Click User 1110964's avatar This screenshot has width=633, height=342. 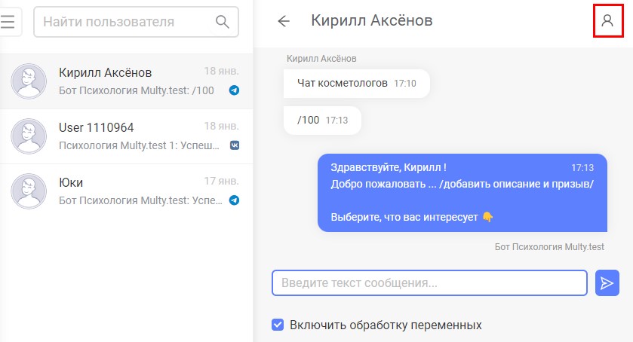(x=29, y=136)
